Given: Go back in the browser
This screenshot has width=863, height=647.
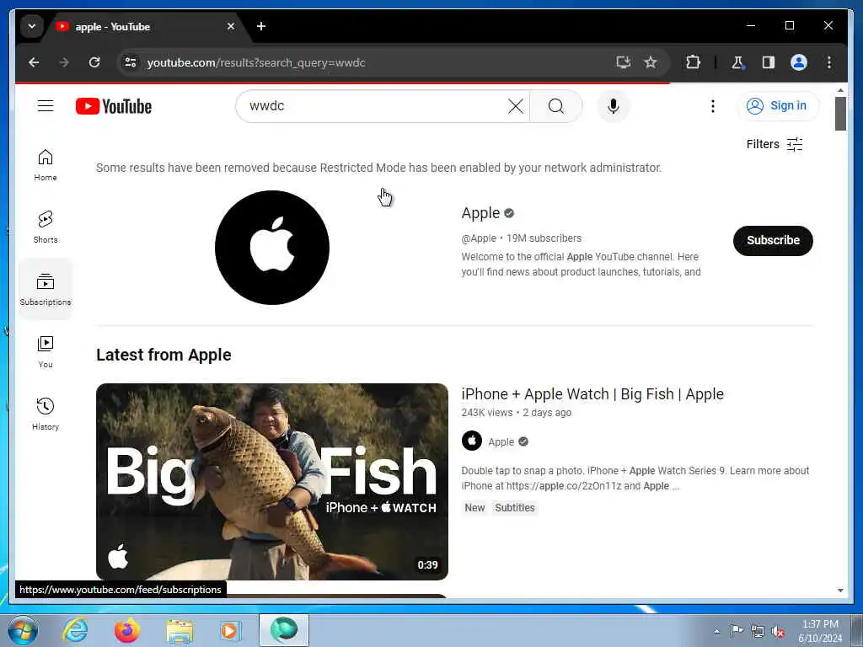Looking at the screenshot, I should 34,62.
